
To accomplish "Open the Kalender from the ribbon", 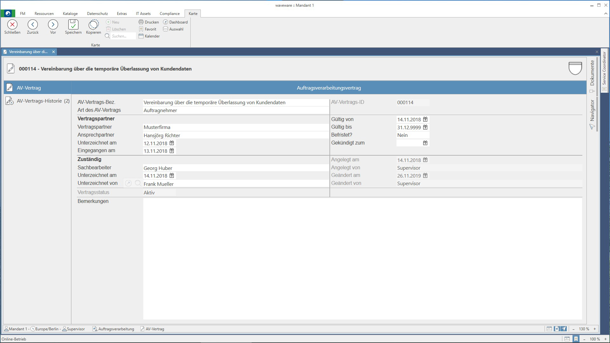I will point(149,36).
